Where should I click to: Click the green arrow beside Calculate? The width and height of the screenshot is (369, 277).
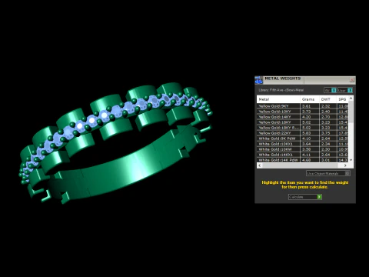click(x=319, y=197)
